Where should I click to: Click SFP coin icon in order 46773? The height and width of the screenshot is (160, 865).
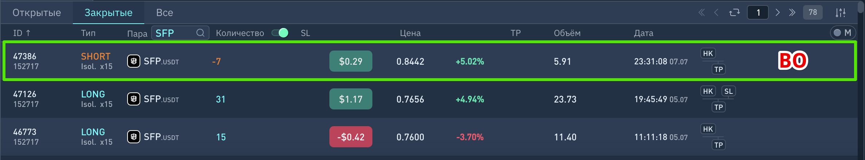(x=133, y=137)
